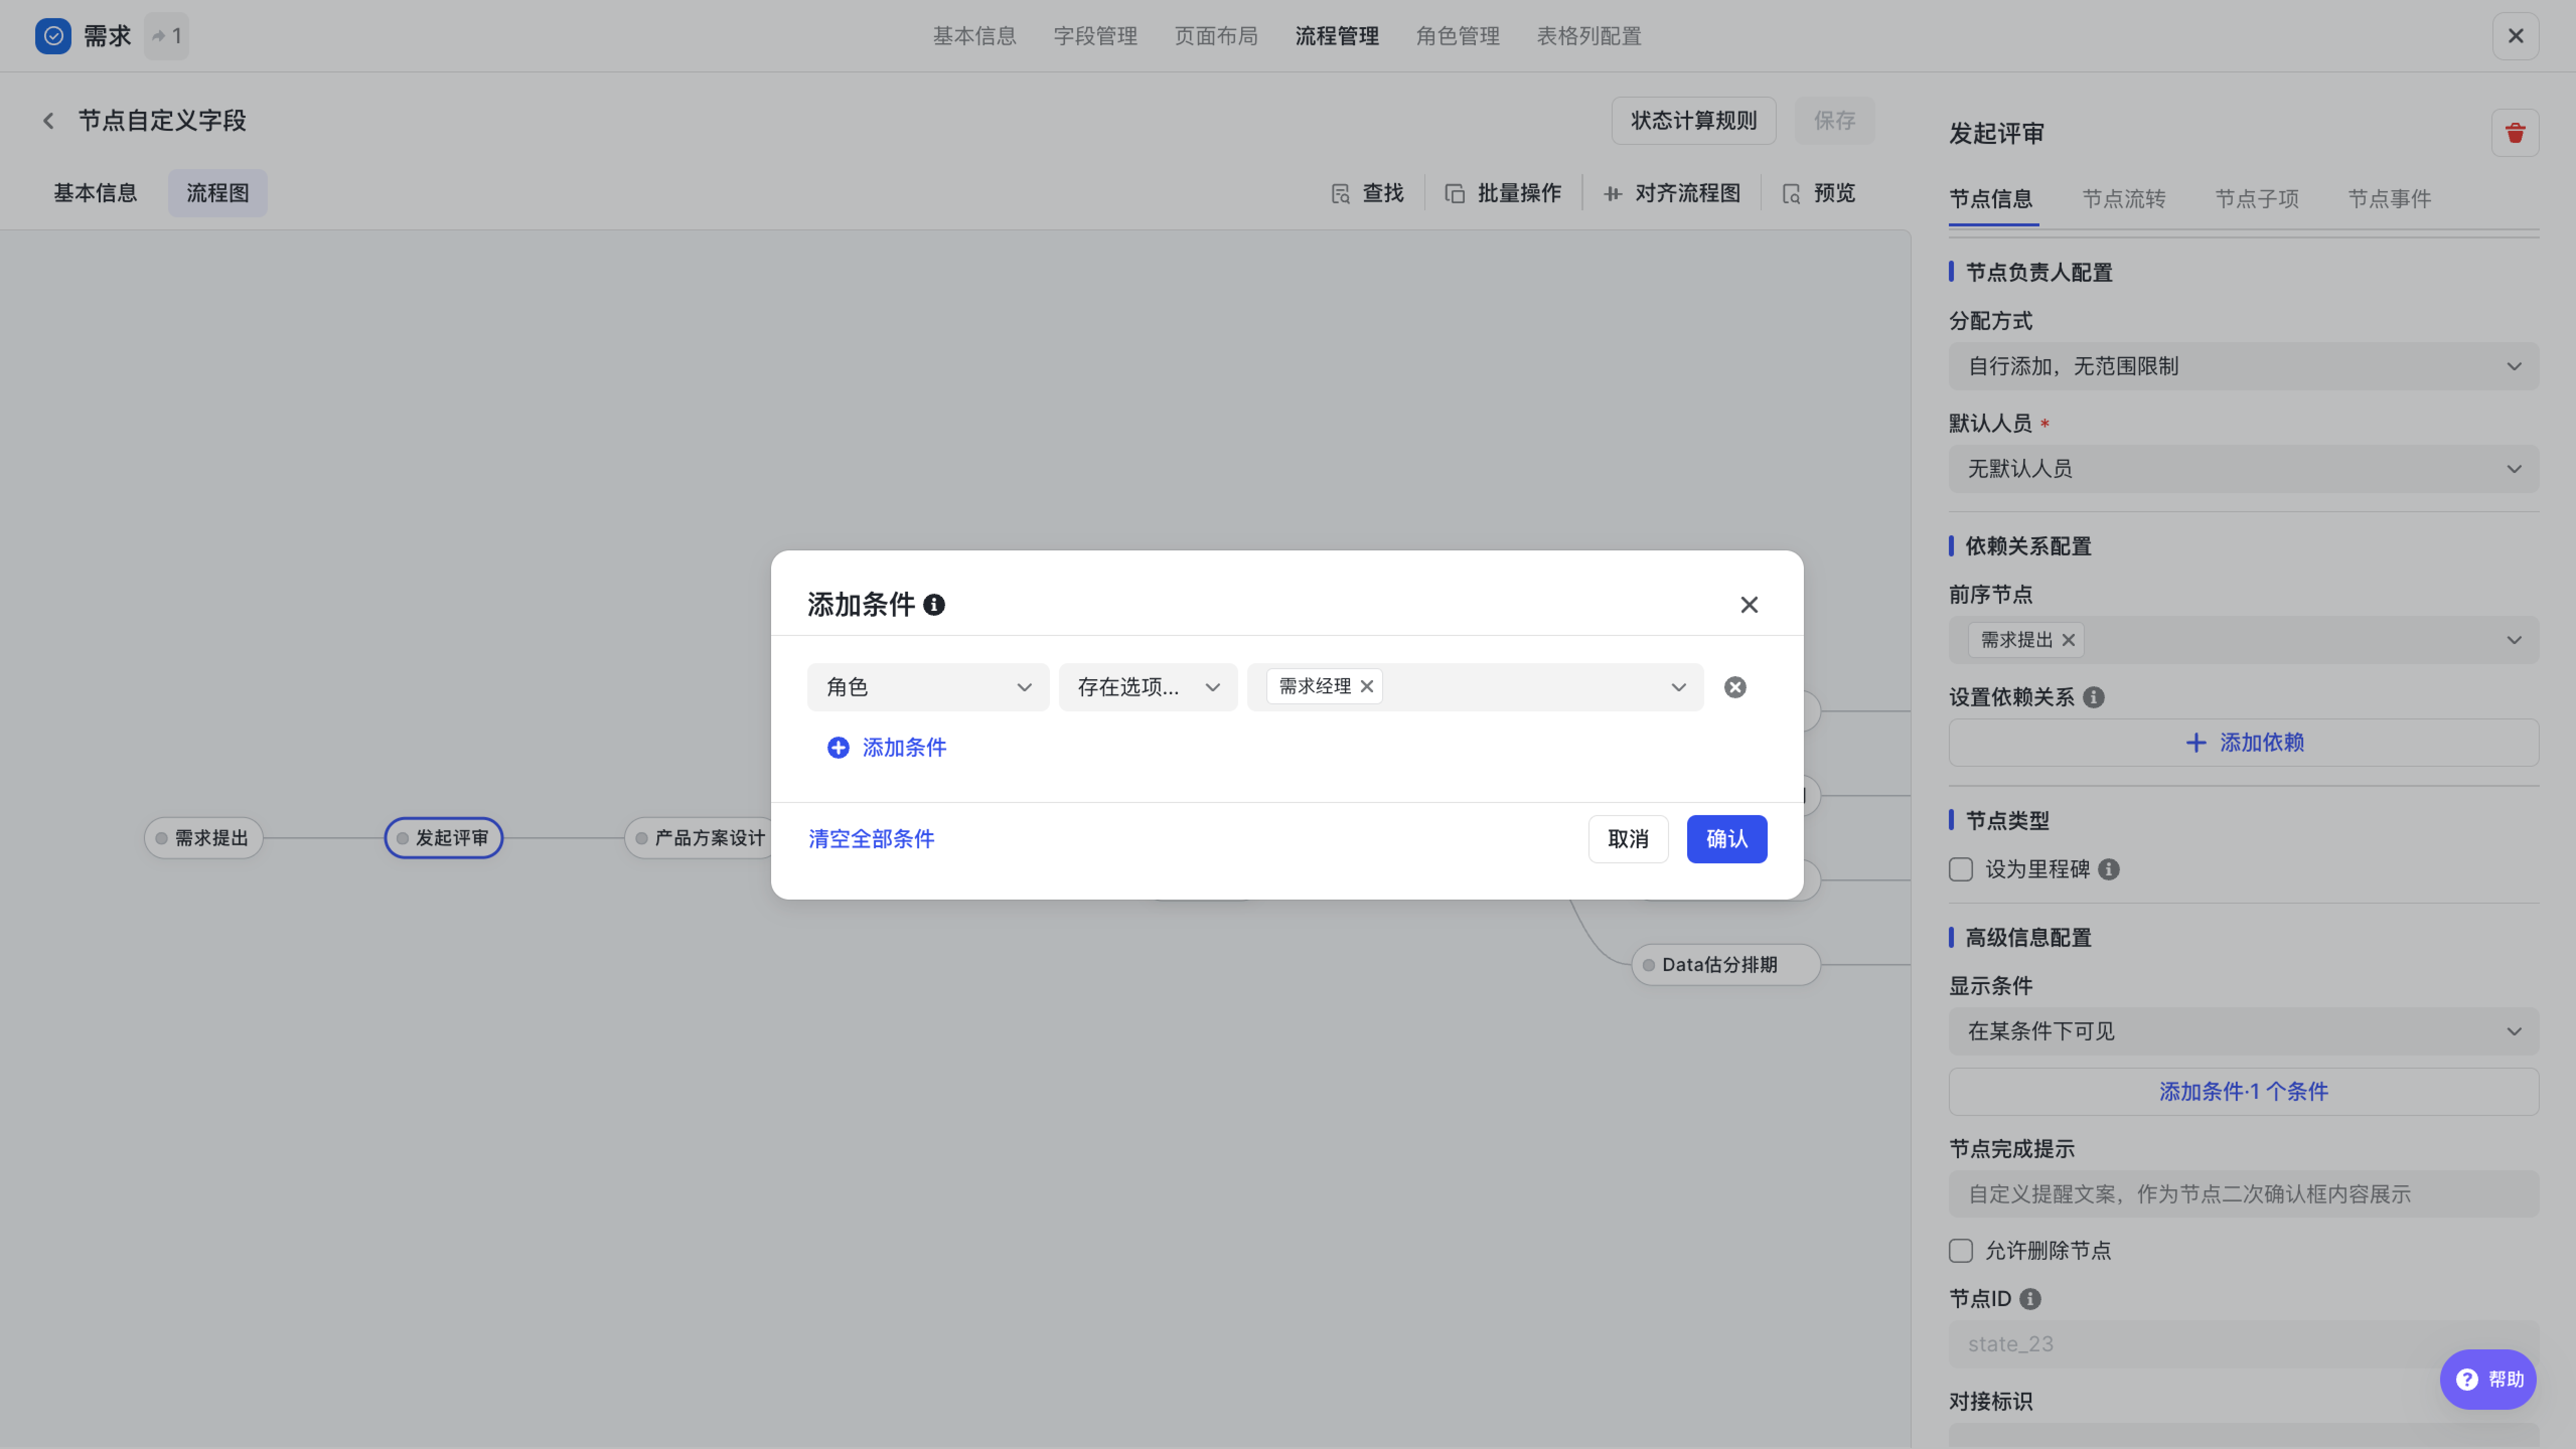This screenshot has width=2576, height=1449.
Task: Remove the 角色 condition row
Action: (x=1735, y=688)
